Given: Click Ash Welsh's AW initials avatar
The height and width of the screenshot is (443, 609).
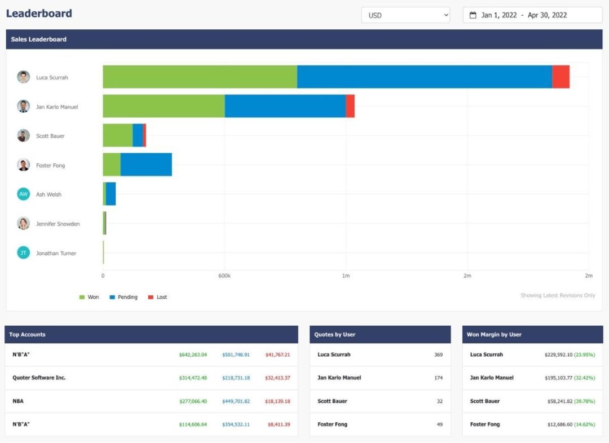Looking at the screenshot, I should click(x=23, y=194).
